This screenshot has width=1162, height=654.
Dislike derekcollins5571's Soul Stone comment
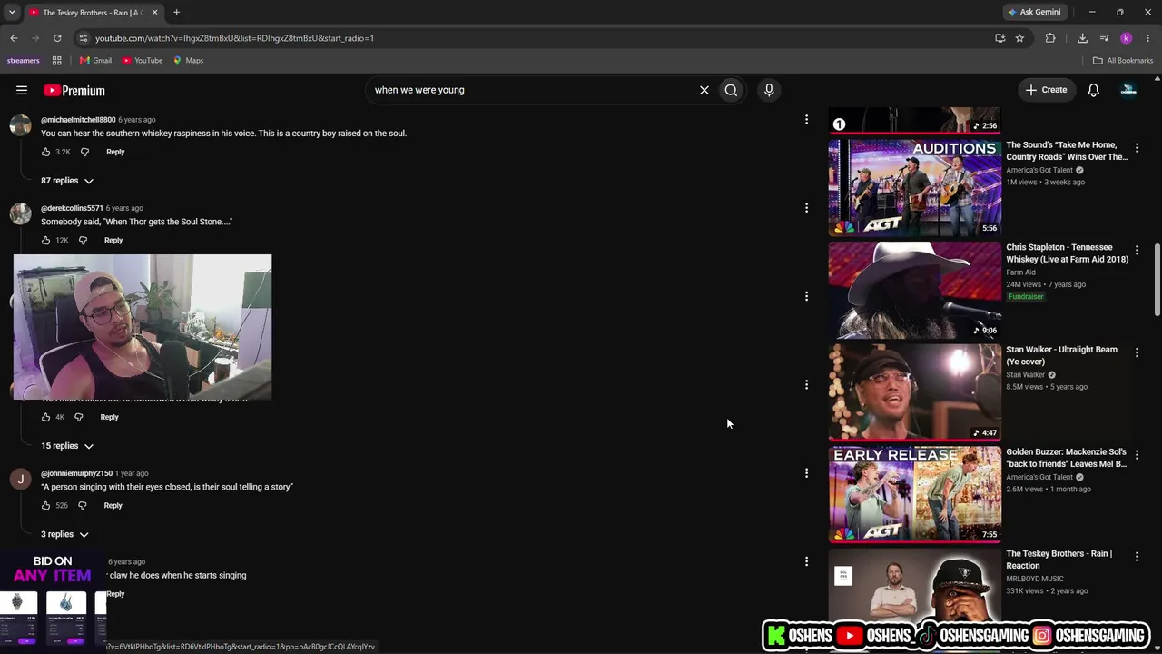pyautogui.click(x=83, y=241)
